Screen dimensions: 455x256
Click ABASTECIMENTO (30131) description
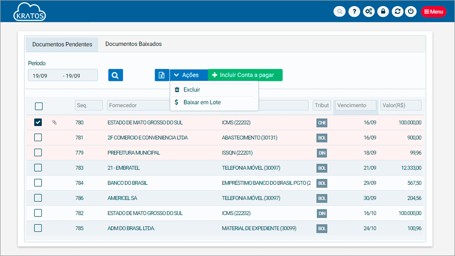coord(249,138)
